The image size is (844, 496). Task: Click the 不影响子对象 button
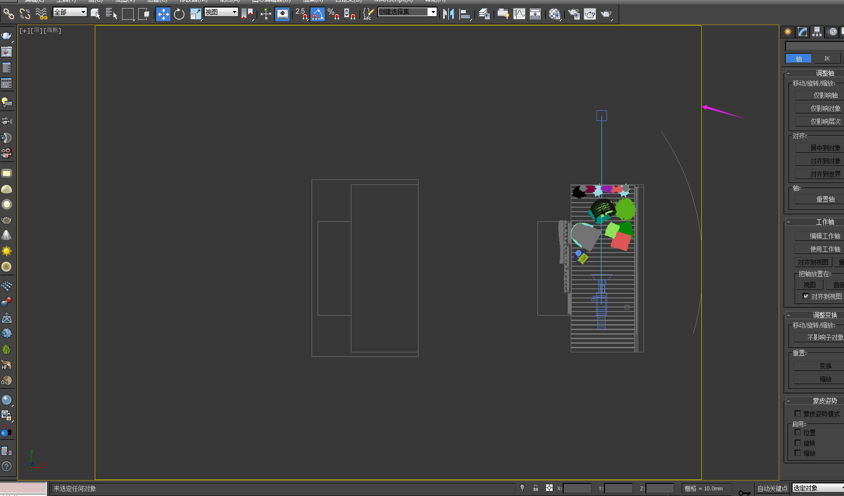pyautogui.click(x=819, y=337)
